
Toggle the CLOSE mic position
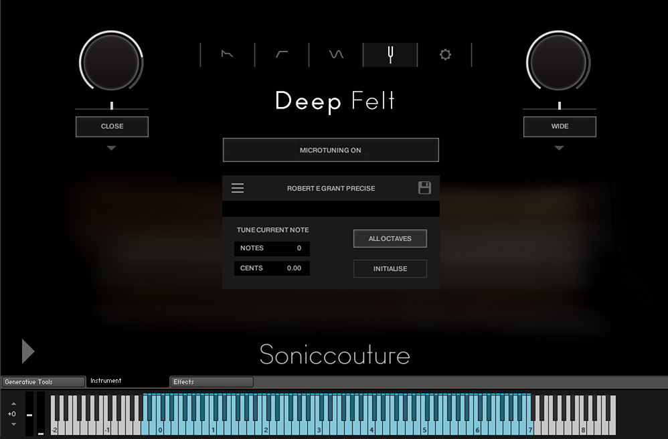tap(112, 126)
